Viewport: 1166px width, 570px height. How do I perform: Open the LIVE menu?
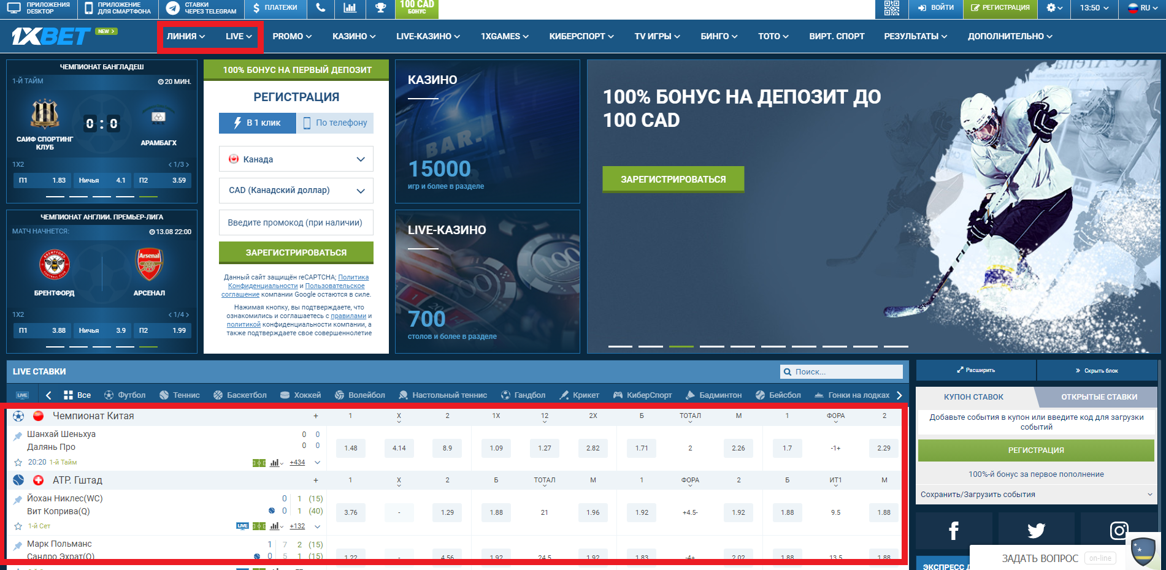pyautogui.click(x=239, y=37)
